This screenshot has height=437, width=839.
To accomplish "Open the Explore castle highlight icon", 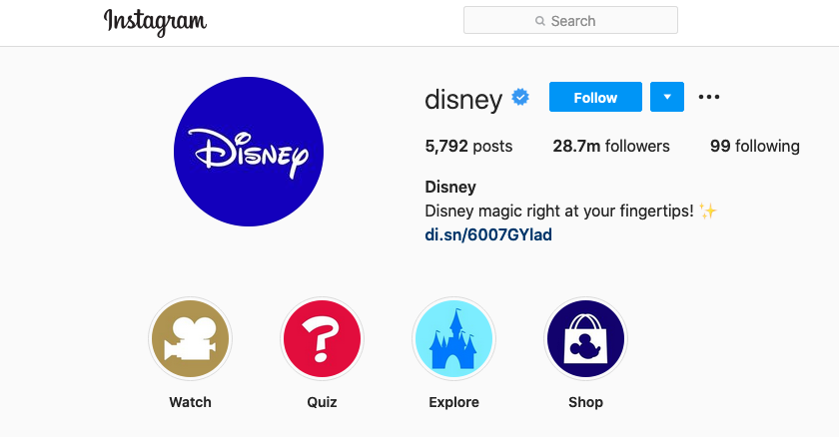I will (x=453, y=340).
